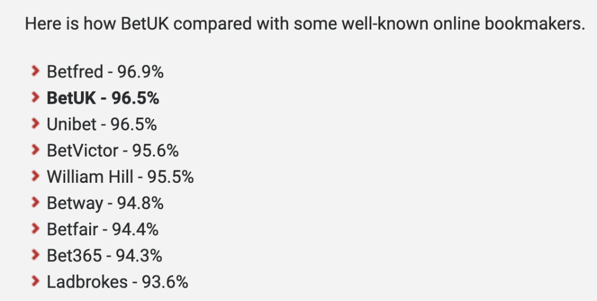The width and height of the screenshot is (597, 301).
Task: Click the Ladbrokes - 93.6% list item
Action: (117, 282)
